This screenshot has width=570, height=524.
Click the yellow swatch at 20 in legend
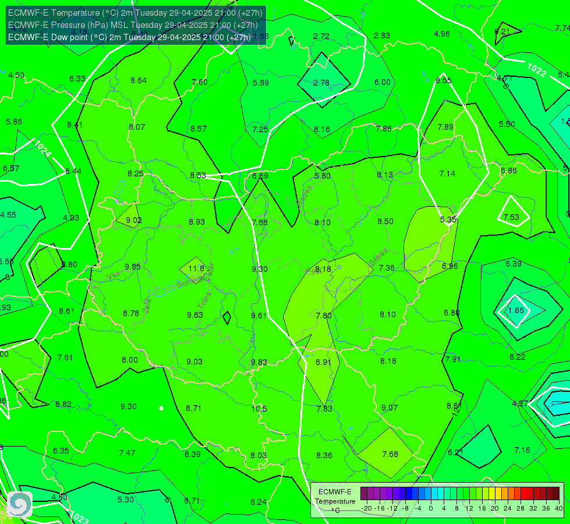(492, 494)
